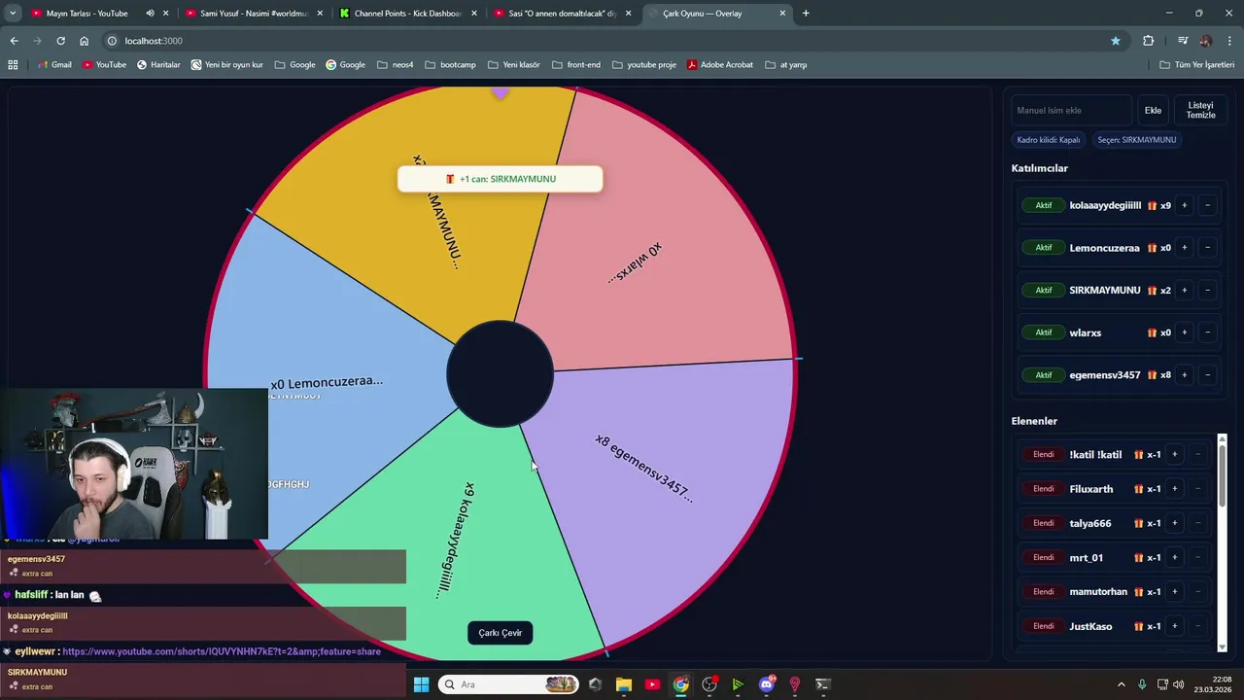Toggle Aktif badge for SIRKMAYMUNU

pyautogui.click(x=1044, y=290)
